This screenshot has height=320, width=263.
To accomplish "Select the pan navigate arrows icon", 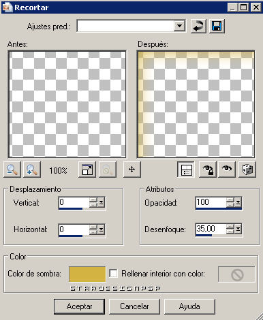I will (132, 170).
